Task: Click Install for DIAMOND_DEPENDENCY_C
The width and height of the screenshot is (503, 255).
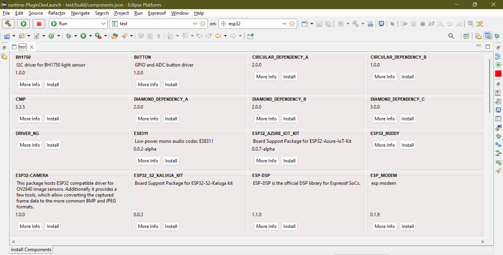Action: [408, 119]
